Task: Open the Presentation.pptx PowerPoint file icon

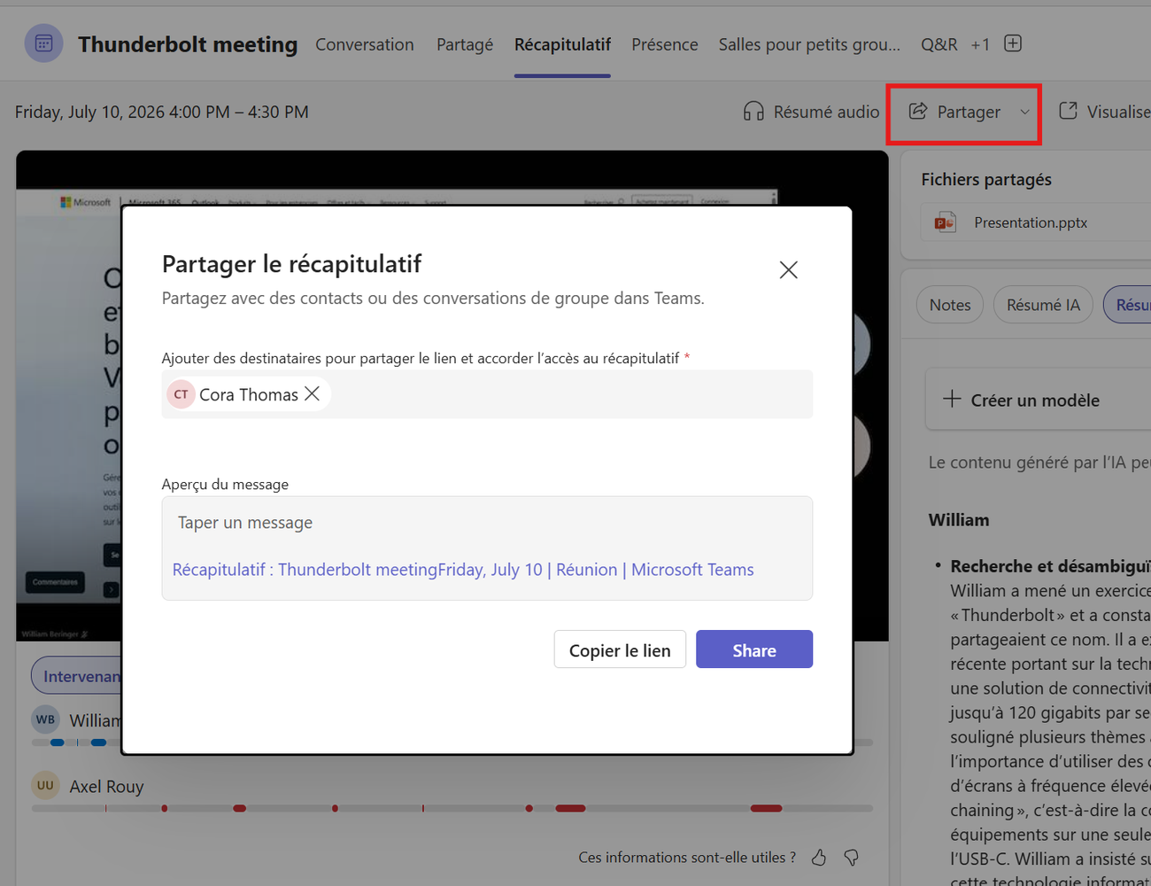Action: (x=945, y=222)
